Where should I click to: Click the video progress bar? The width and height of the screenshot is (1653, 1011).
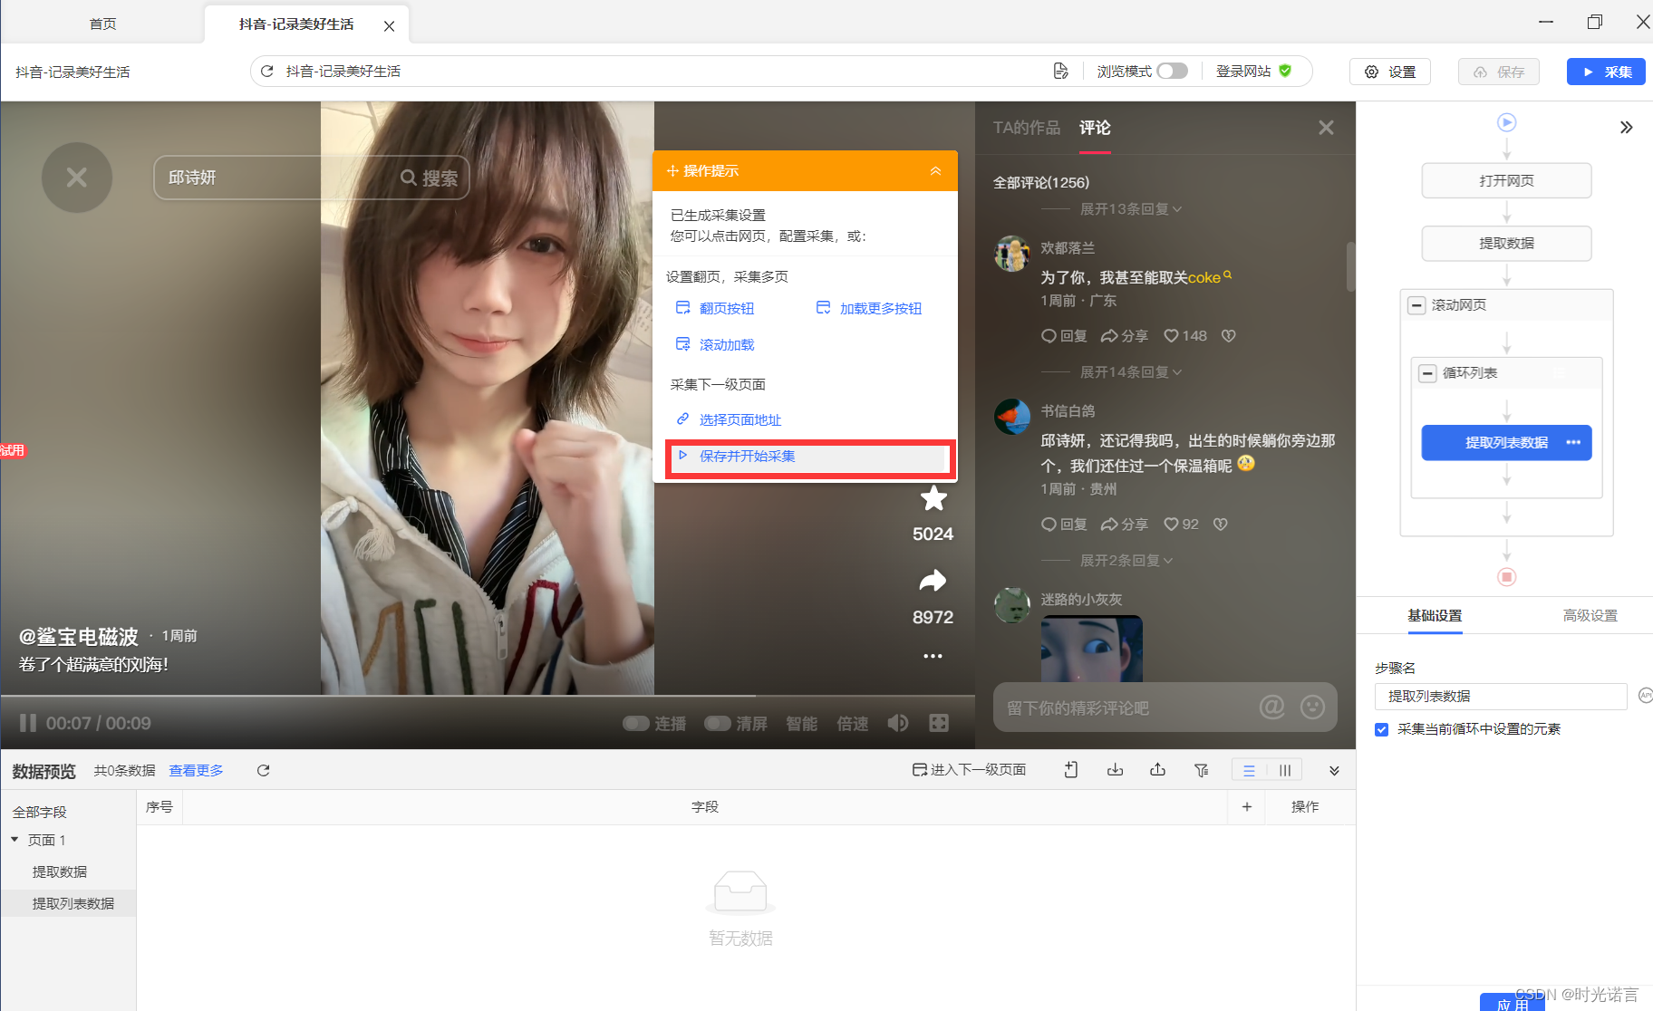tap(488, 696)
